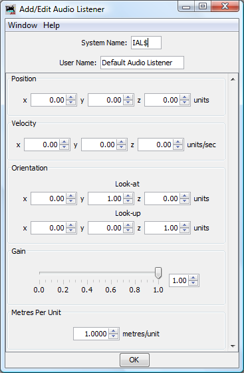Decrease Look-at x with down arrow
The width and height of the screenshot is (244, 373).
70,201
